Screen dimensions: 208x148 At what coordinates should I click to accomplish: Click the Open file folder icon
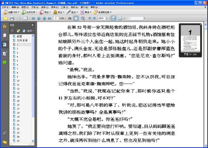pyautogui.click(x=6, y=18)
